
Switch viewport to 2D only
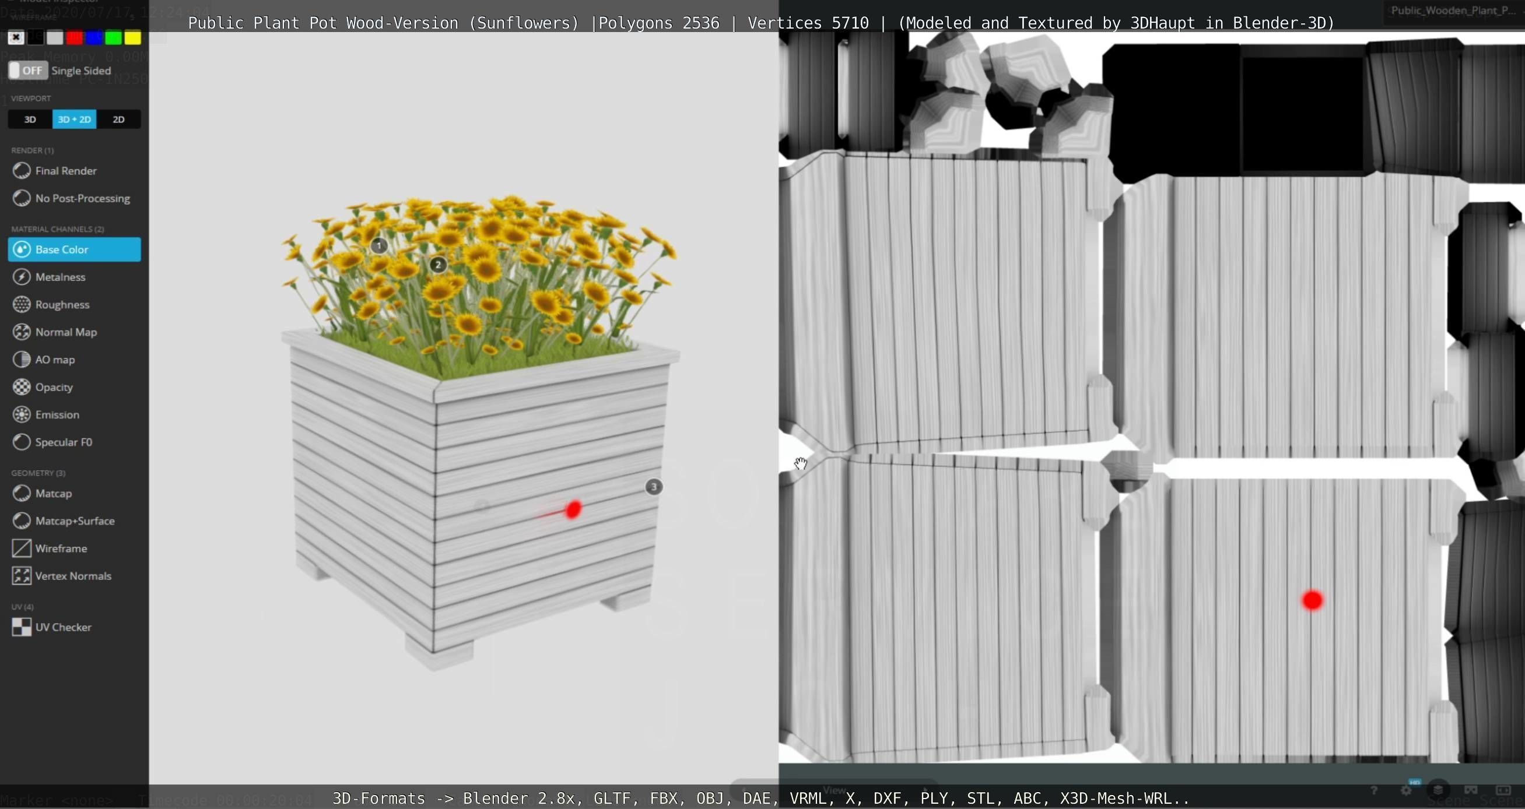coord(118,119)
